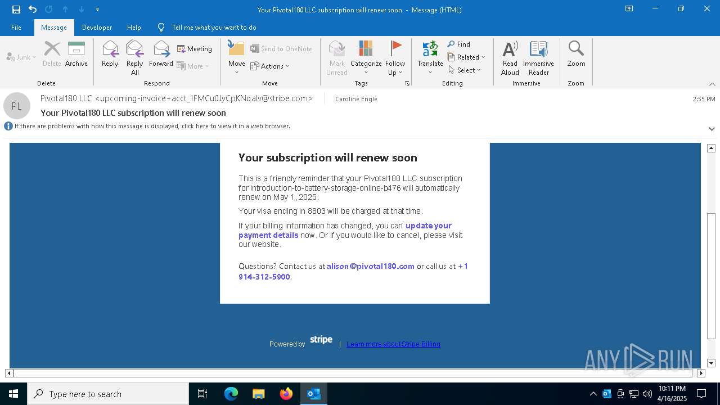Image resolution: width=720 pixels, height=405 pixels.
Task: Set a Follow Up flag
Action: [x=395, y=57]
